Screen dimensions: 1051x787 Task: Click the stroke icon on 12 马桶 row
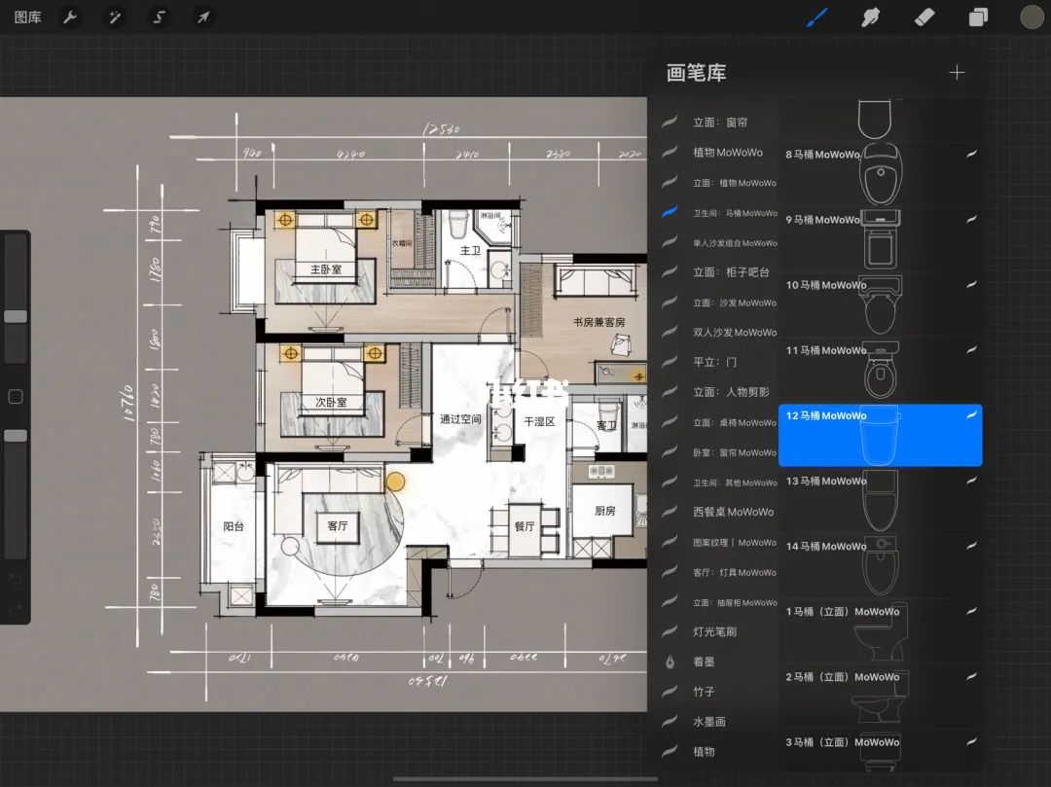tap(971, 415)
